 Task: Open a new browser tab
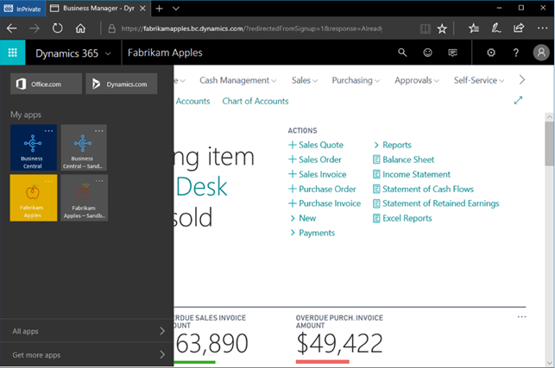tap(160, 9)
